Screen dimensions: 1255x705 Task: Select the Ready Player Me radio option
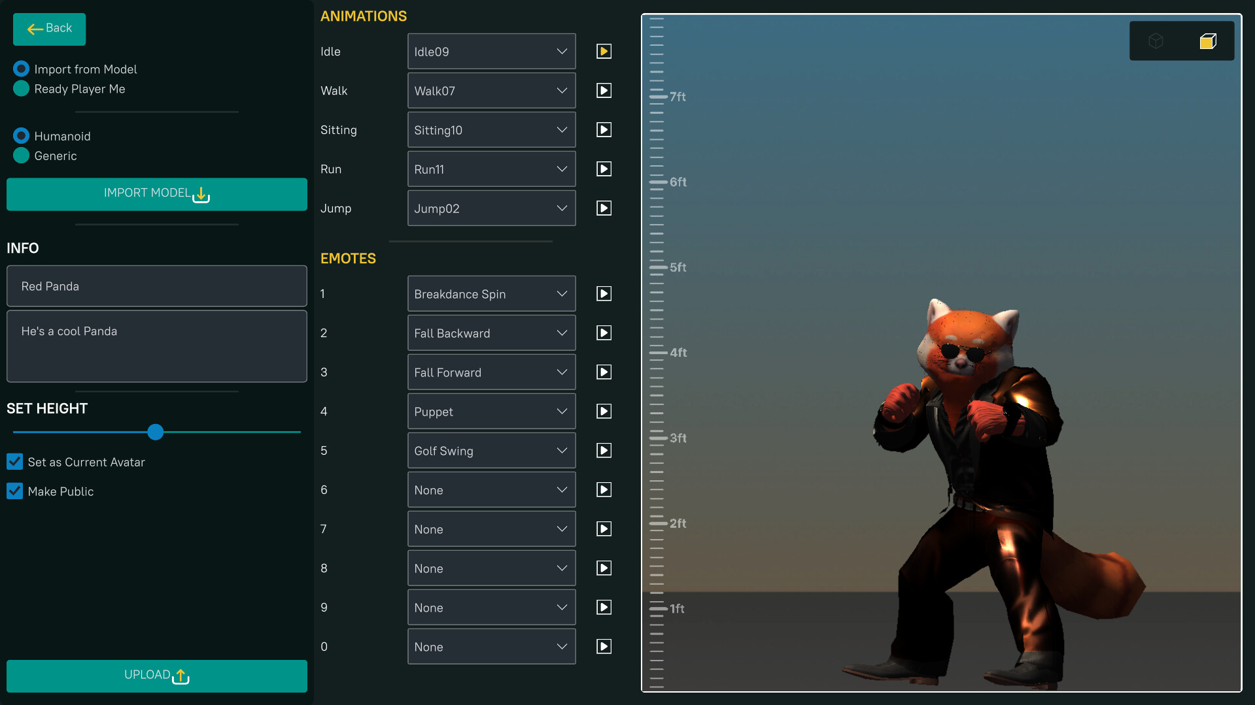(22, 89)
